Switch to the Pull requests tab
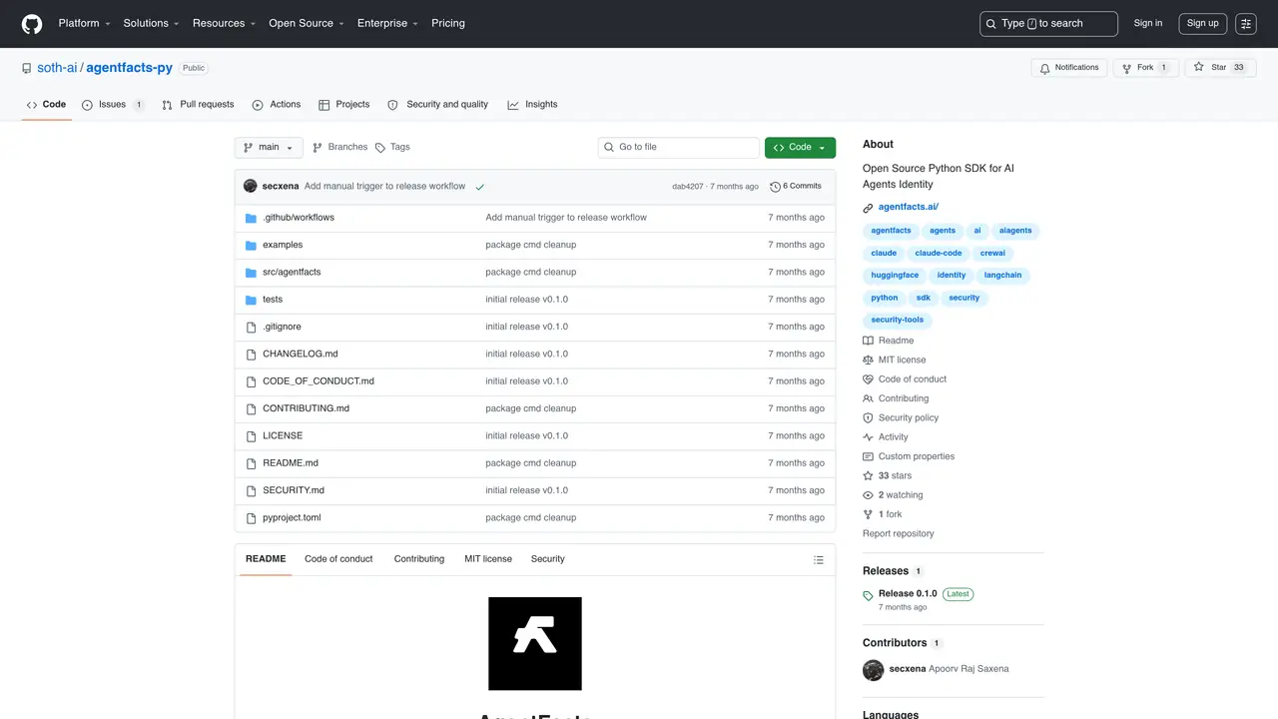The height and width of the screenshot is (719, 1278). [198, 105]
